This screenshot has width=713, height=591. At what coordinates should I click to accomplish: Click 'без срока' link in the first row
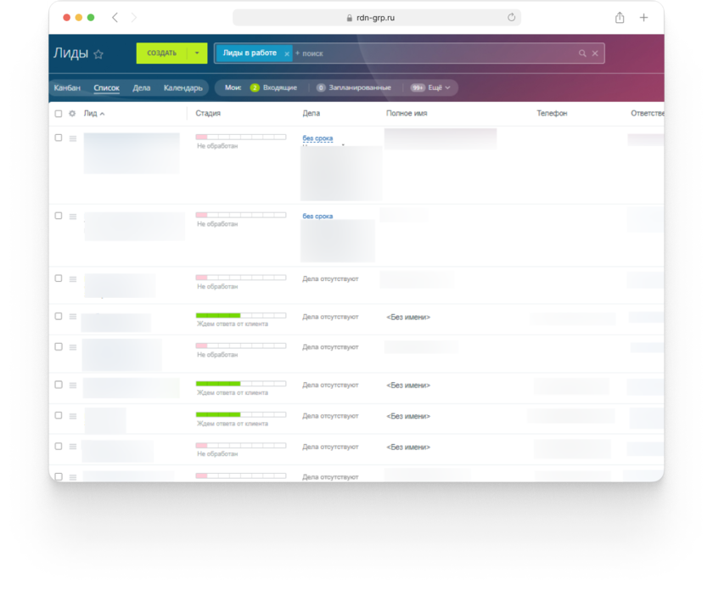[317, 138]
